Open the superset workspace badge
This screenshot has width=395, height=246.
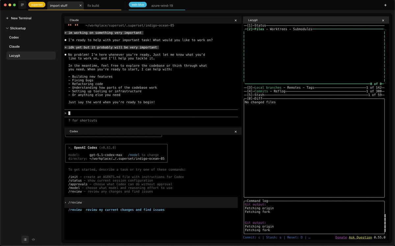[37, 5]
